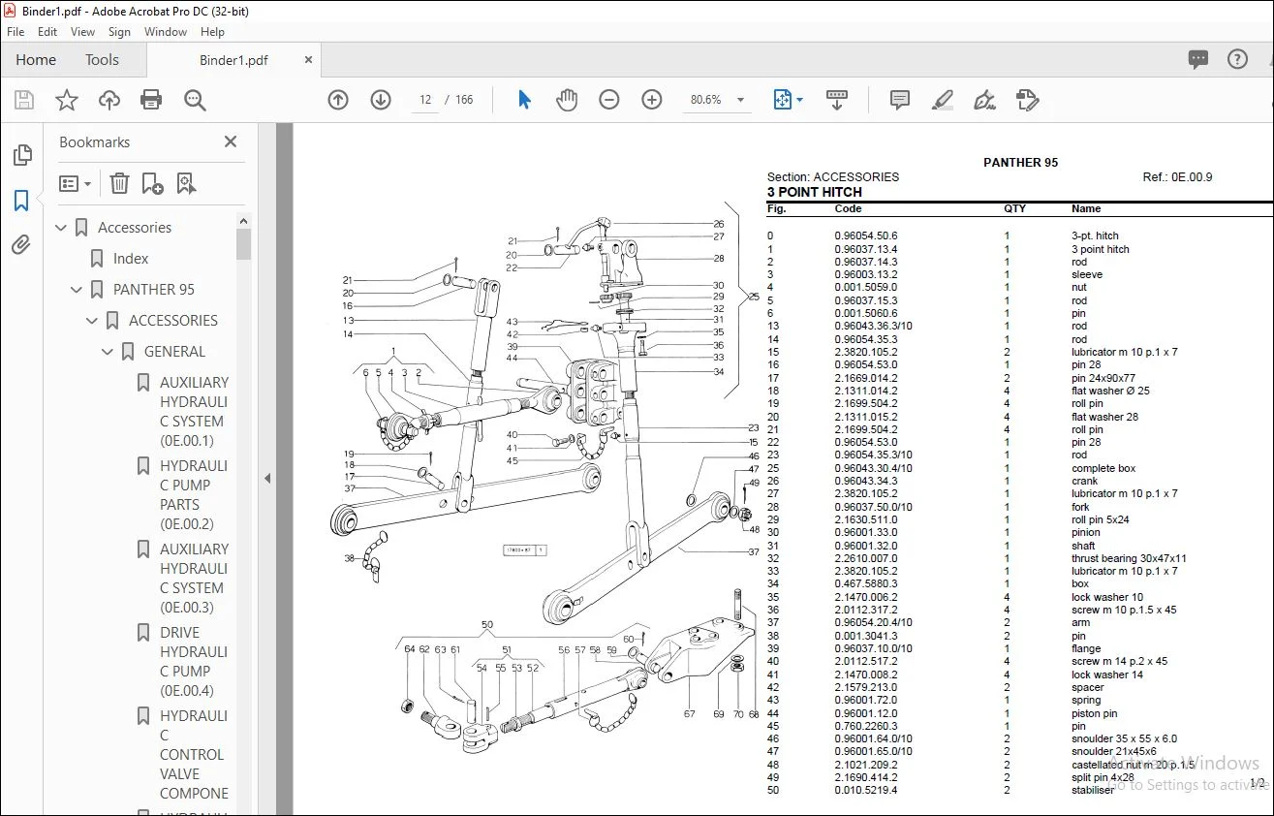Close the Binder1.pdf tab
The image size is (1274, 816).
coord(309,60)
